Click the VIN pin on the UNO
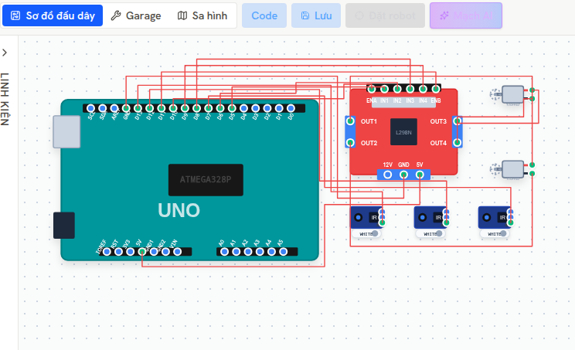 pyautogui.click(x=177, y=252)
